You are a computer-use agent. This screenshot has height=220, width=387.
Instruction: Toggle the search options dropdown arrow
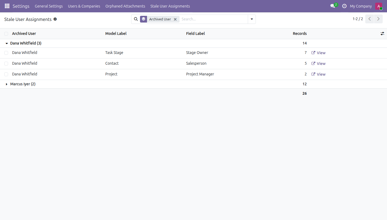pos(252,19)
